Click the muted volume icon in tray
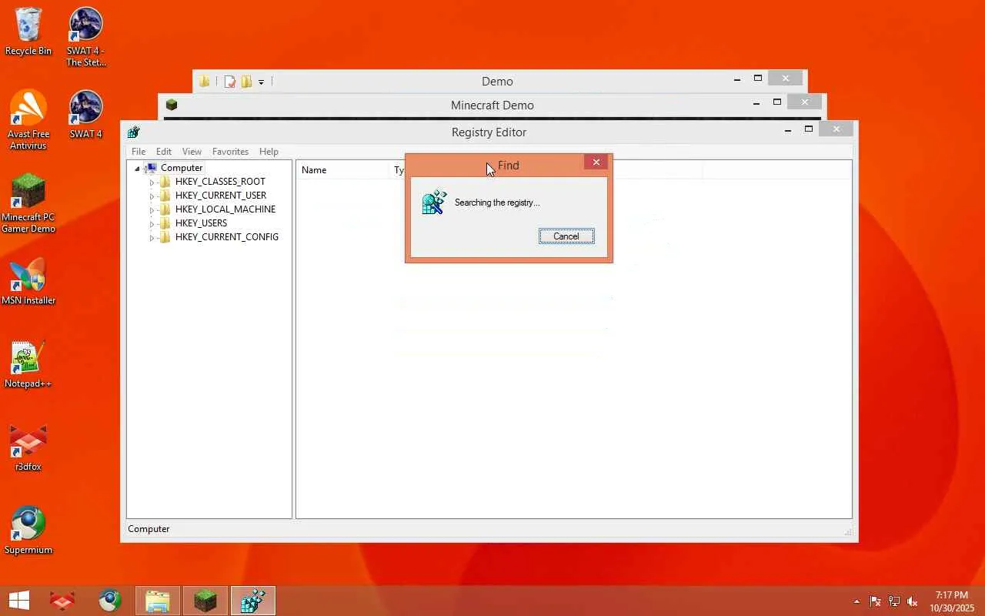Viewport: 985px width, 616px height. click(913, 601)
